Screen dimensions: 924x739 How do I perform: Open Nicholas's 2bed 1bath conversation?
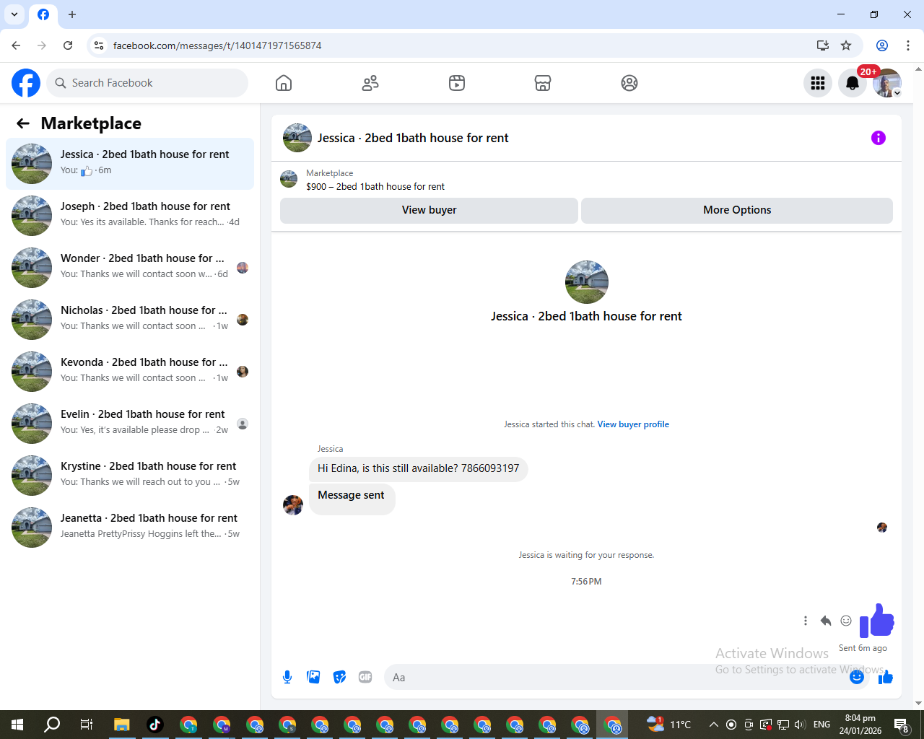(x=130, y=320)
